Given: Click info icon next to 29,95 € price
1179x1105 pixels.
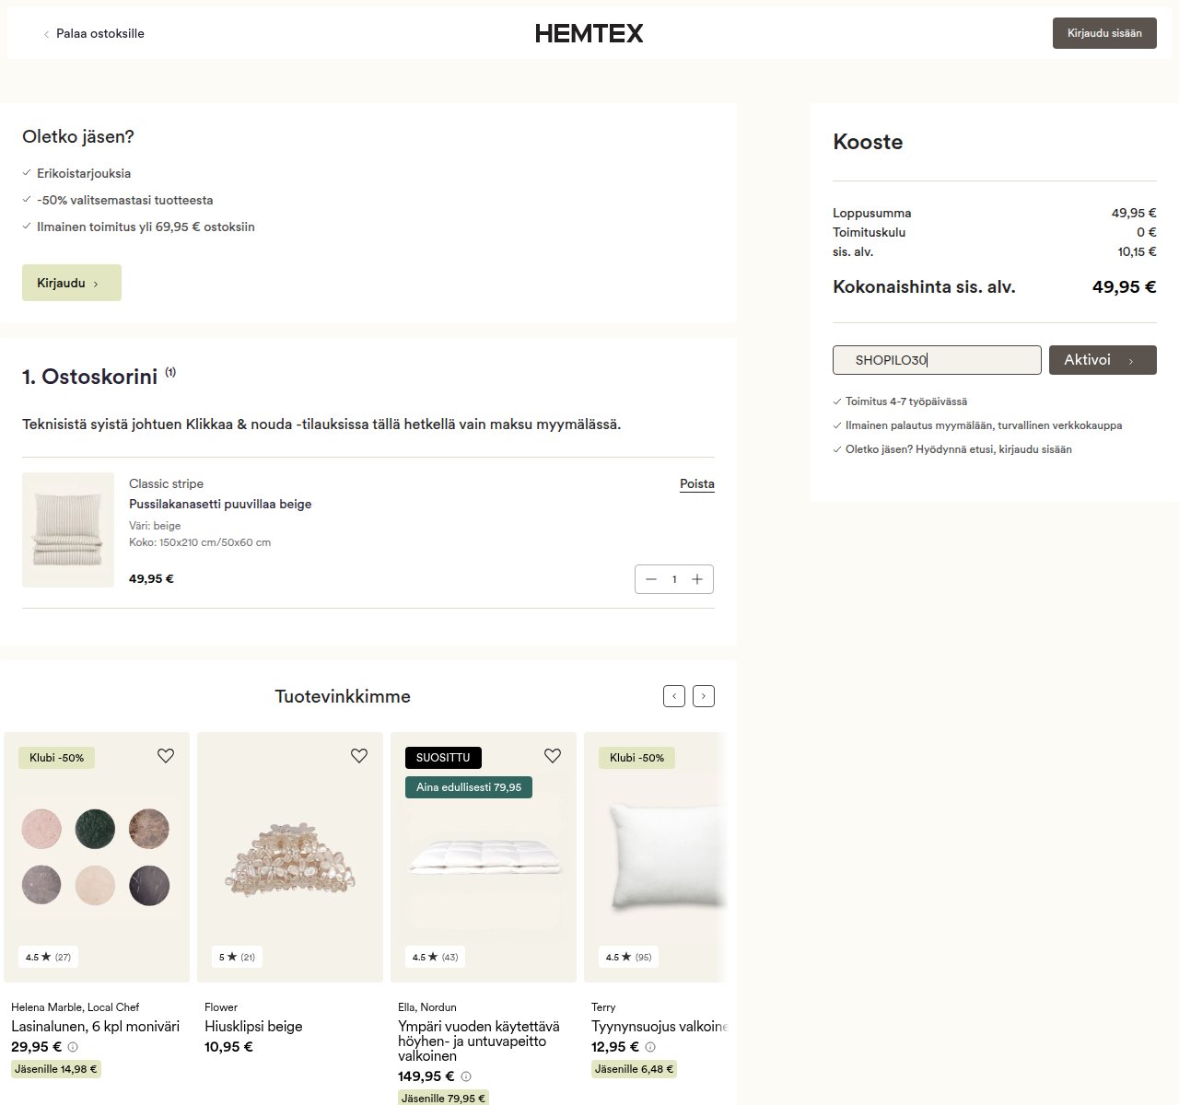Looking at the screenshot, I should 73,1047.
